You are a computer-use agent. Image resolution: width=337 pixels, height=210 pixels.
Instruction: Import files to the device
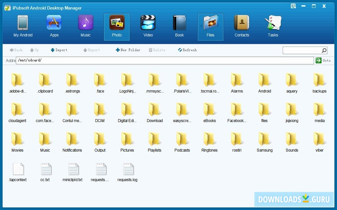(59, 50)
